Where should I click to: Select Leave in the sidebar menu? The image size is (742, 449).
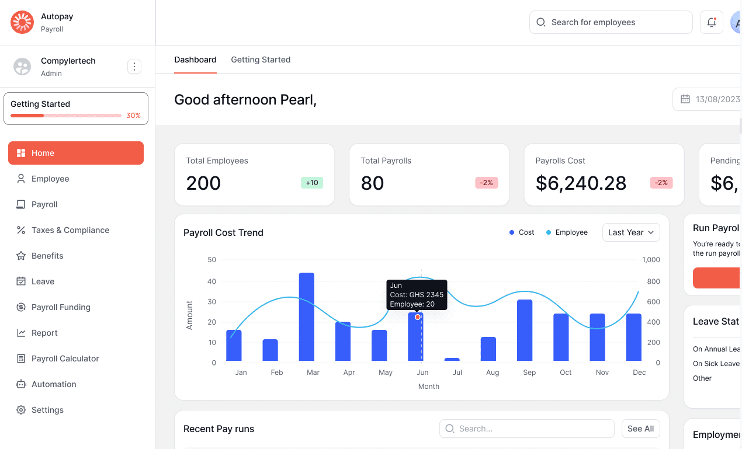(x=43, y=281)
